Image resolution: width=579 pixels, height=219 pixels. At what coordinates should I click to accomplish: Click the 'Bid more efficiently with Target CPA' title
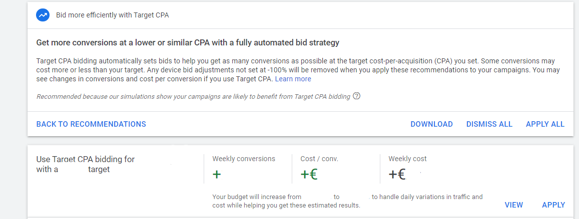pos(112,15)
